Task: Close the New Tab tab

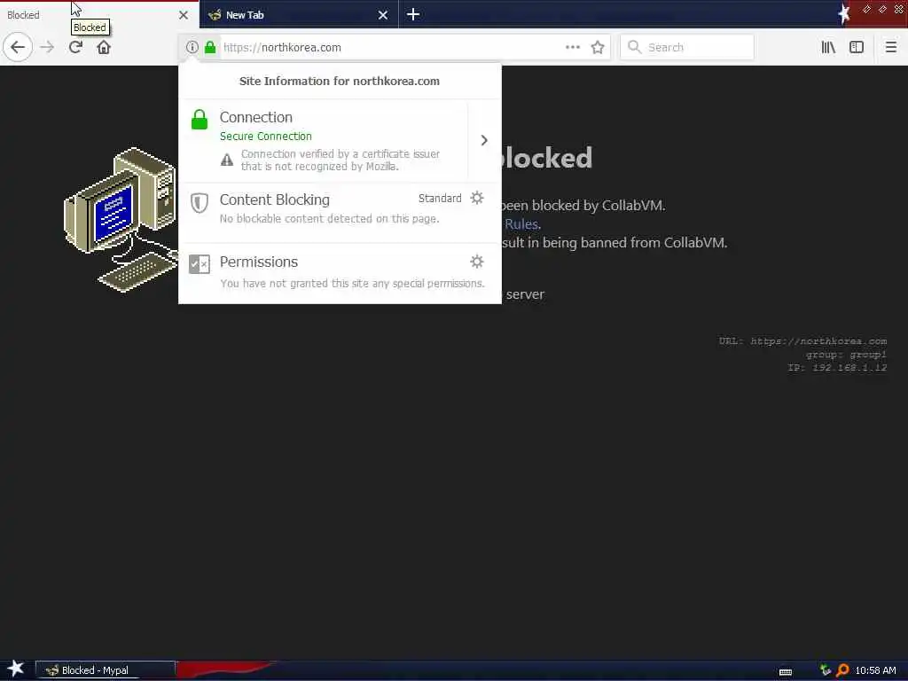Action: click(383, 15)
